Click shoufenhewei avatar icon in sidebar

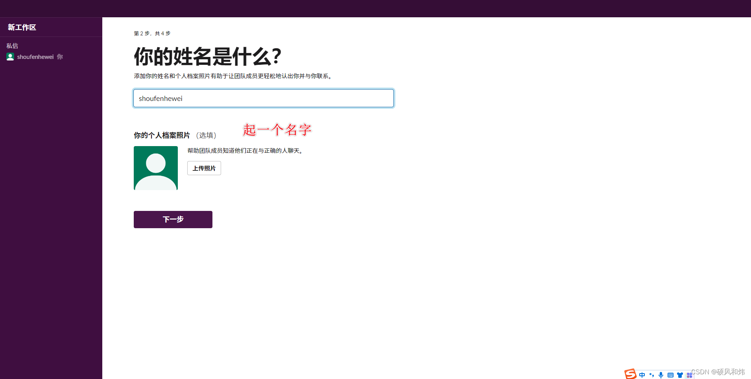pos(10,57)
